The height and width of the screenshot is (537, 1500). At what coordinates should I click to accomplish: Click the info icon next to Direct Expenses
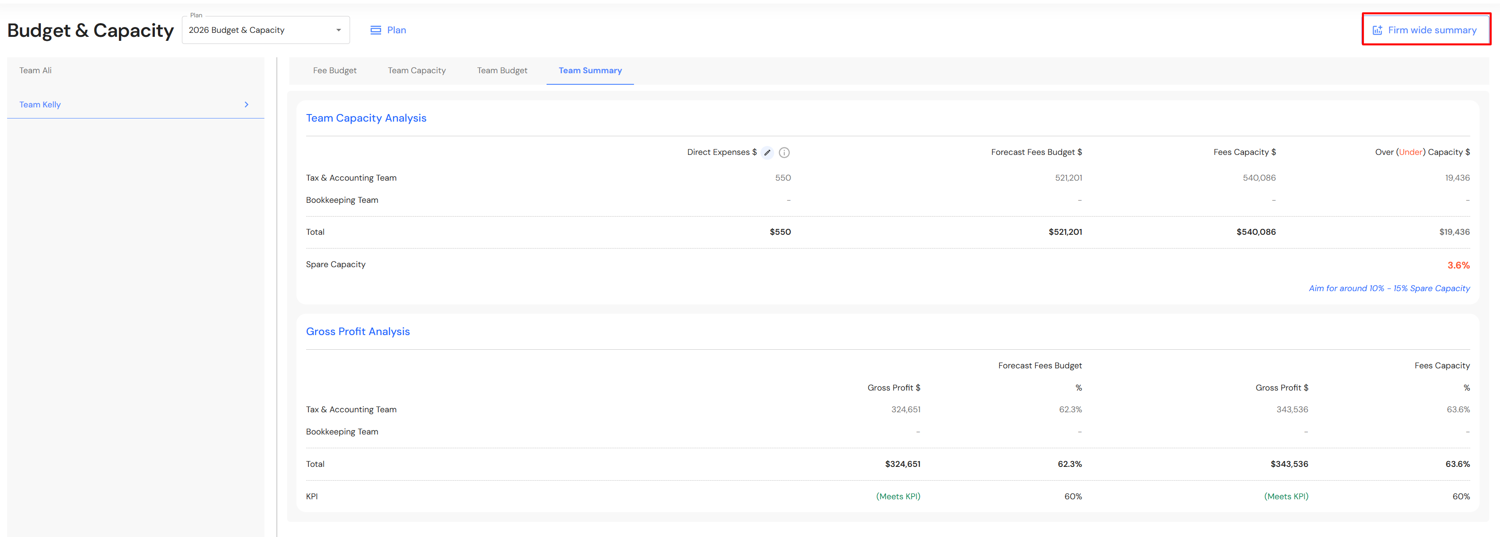(x=784, y=153)
